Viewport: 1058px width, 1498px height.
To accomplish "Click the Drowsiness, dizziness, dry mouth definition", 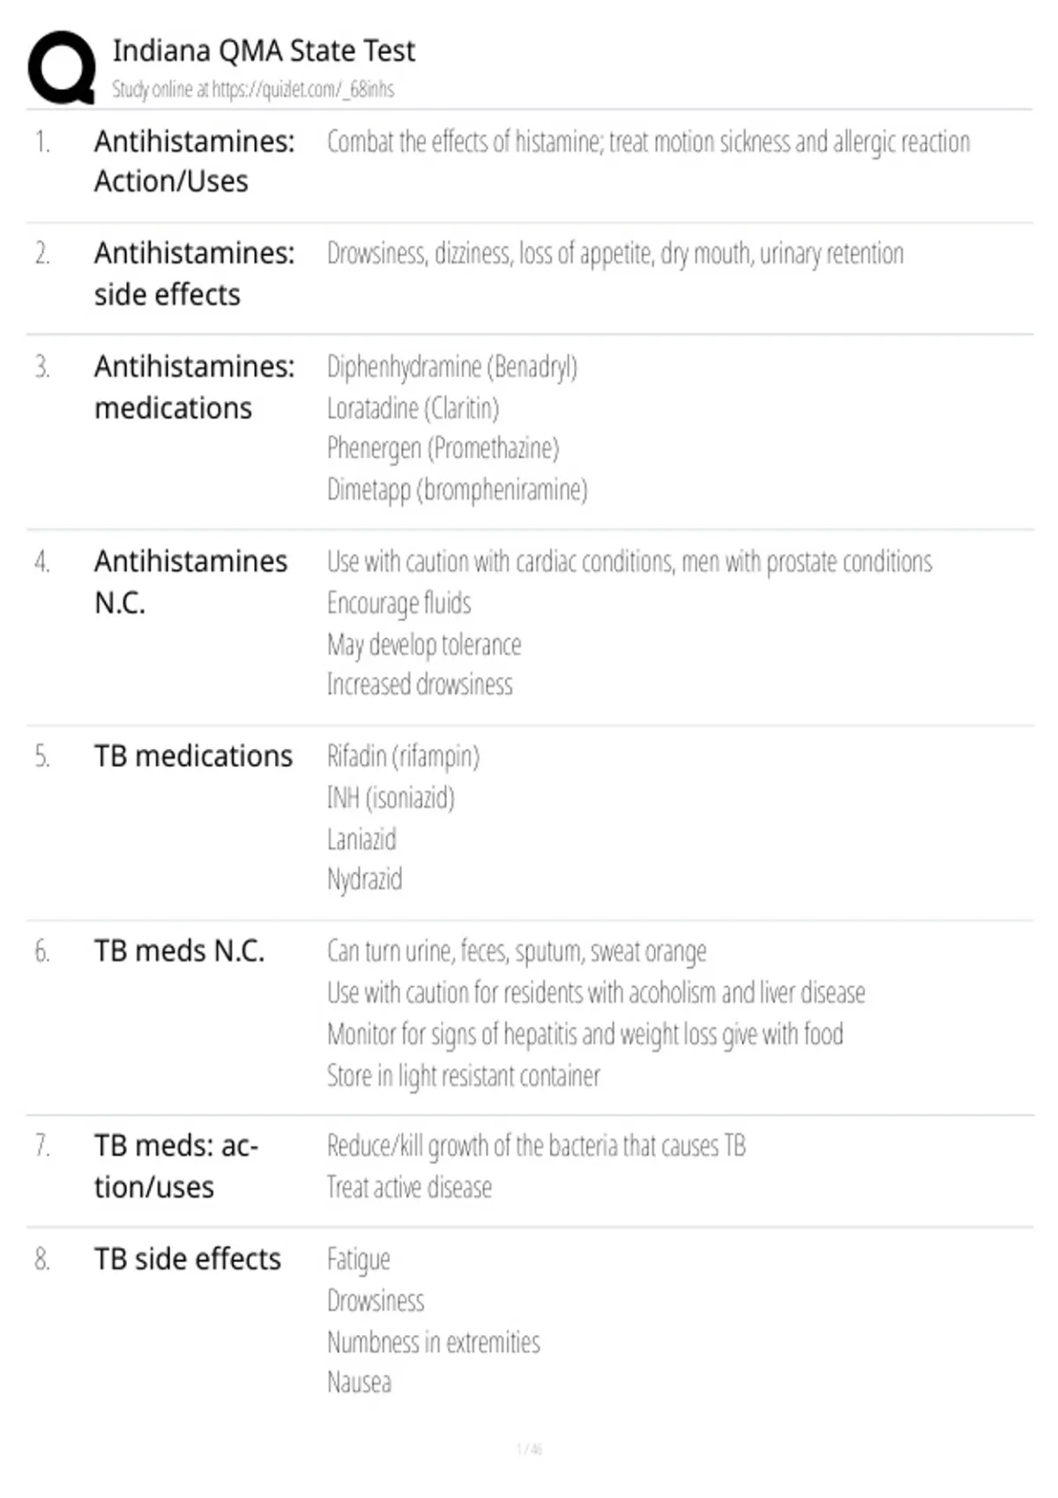I will pyautogui.click(x=615, y=254).
